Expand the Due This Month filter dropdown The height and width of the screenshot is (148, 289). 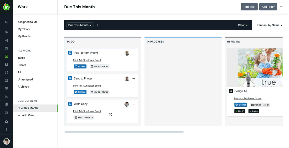pyautogui.click(x=80, y=25)
